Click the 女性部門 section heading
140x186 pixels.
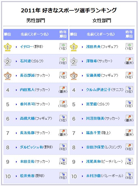[x=102, y=21]
